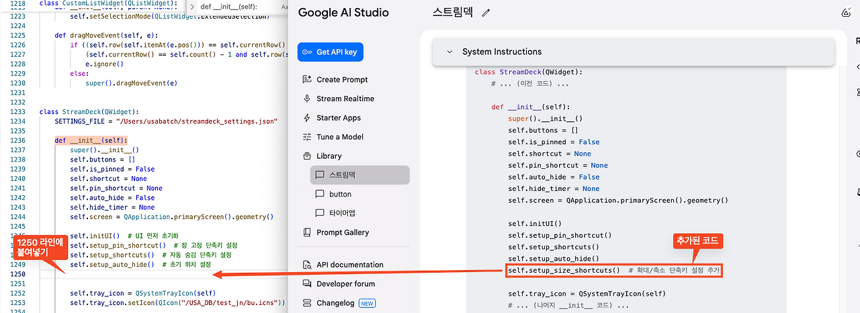Click the Create Prompt icon in the sidebar
This screenshot has width=860, height=313.
point(307,80)
